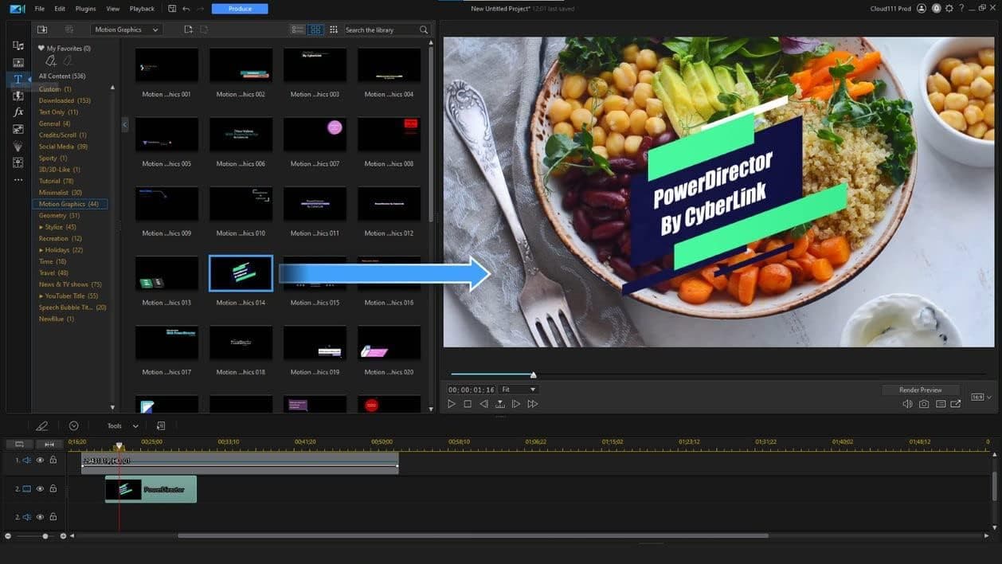This screenshot has height=564, width=1002.
Task: Hide track 1 using its eye icon
Action: [x=40, y=460]
